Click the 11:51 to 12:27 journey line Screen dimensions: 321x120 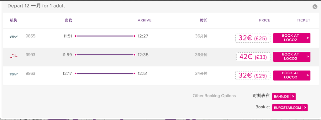(105, 36)
